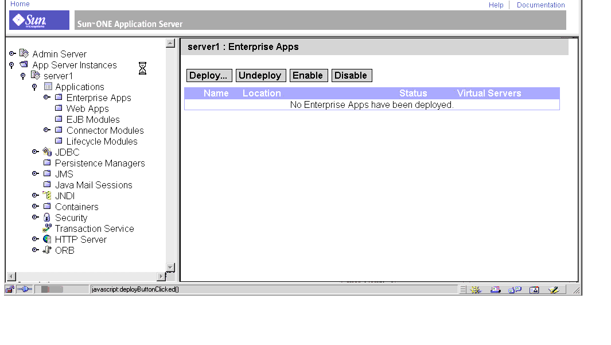
Task: Click the JMS folder icon
Action: pyautogui.click(x=47, y=173)
